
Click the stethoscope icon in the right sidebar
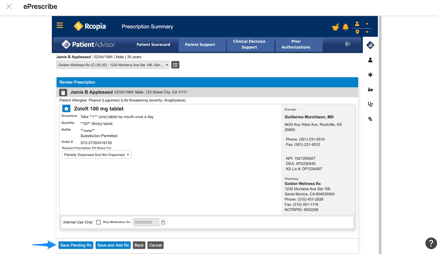(370, 104)
